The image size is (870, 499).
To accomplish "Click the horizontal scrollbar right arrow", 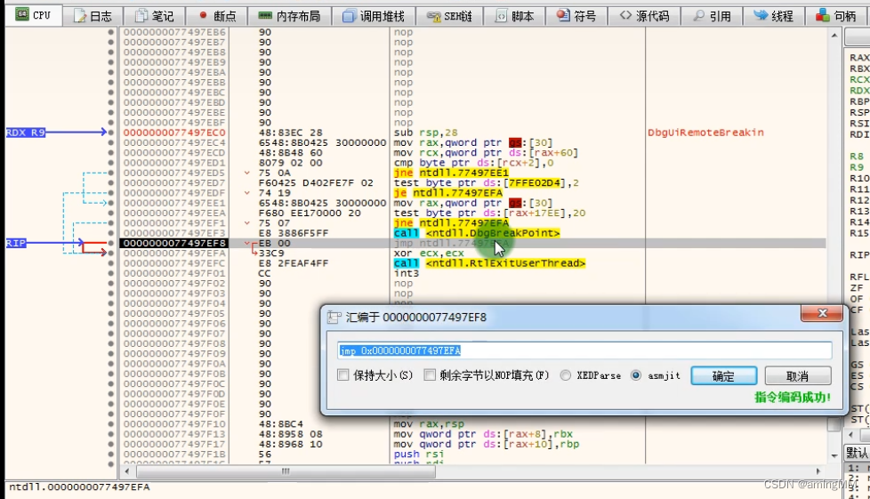I will click(818, 471).
